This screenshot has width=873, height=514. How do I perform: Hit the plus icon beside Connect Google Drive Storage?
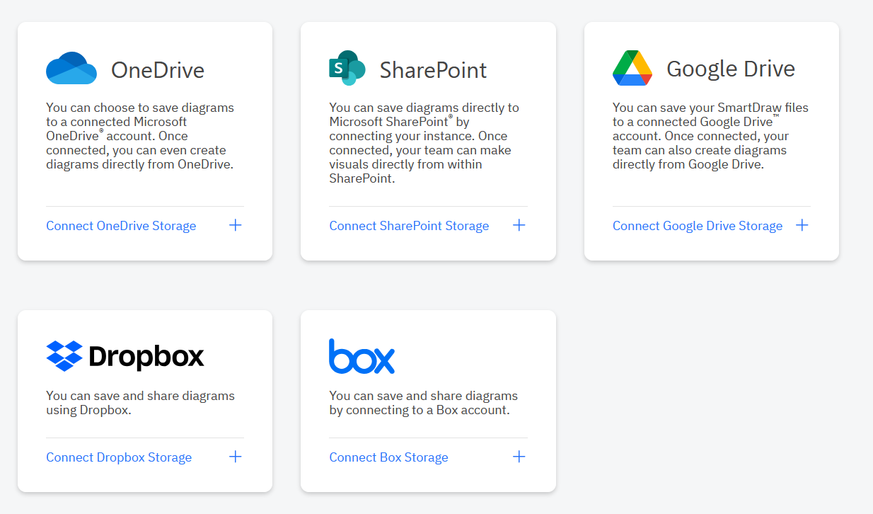(x=802, y=225)
